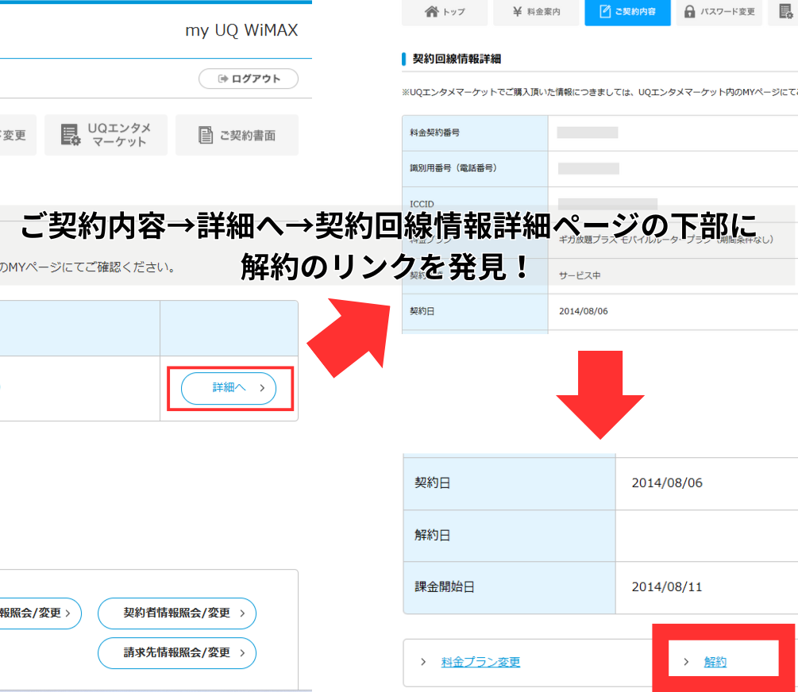This screenshot has height=692, width=798.
Task: Click the UQエンタメマーケット document-gear icon
Action: click(71, 135)
